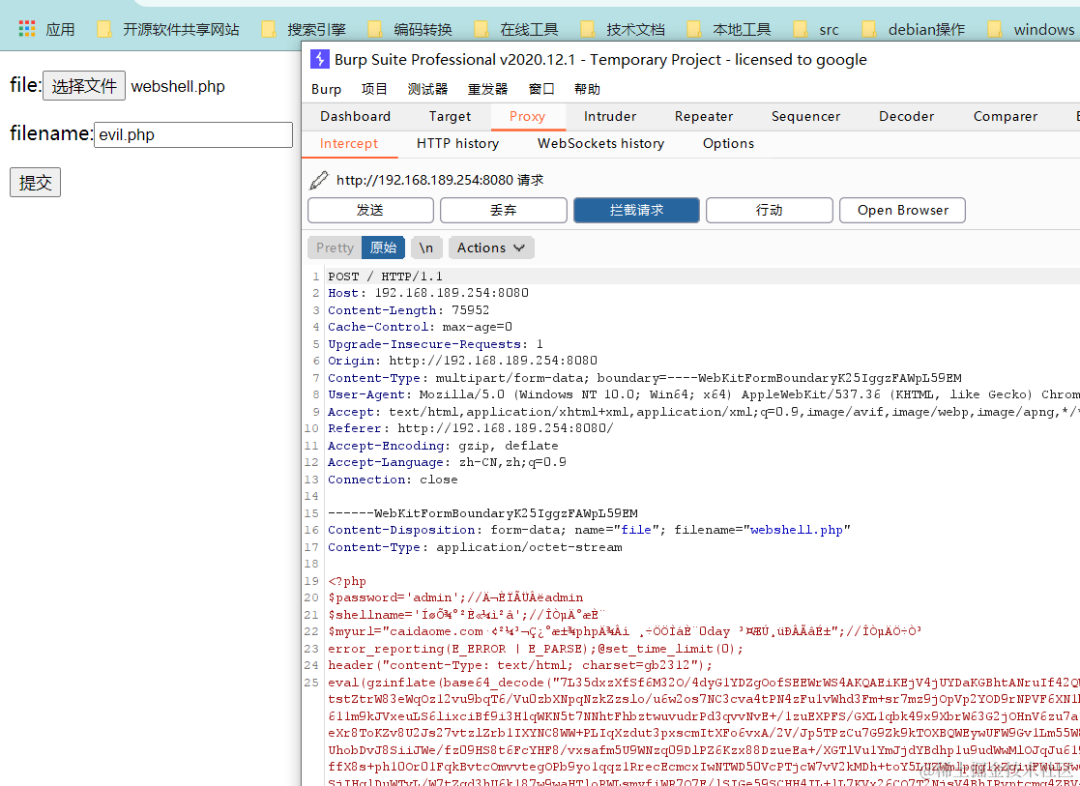Switch request view to 原始 raw

(383, 248)
